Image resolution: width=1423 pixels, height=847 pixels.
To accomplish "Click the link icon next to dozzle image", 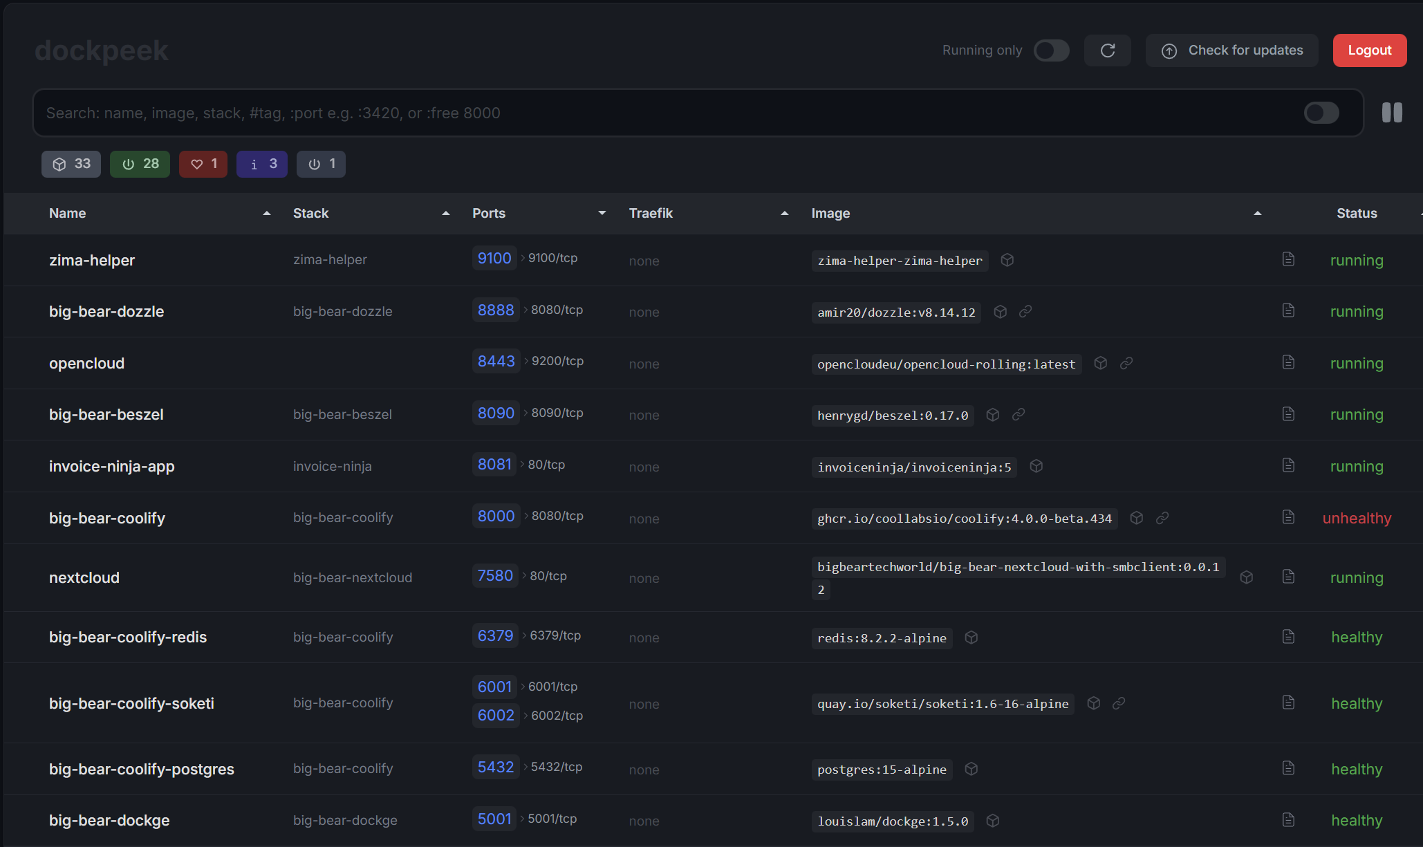I will [x=1025, y=312].
